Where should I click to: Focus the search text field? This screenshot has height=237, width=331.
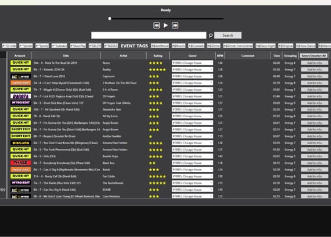149,35
